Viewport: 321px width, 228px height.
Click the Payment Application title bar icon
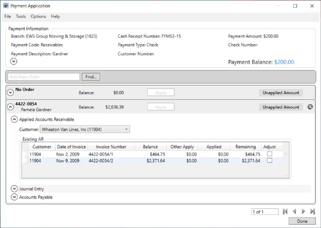6,6
